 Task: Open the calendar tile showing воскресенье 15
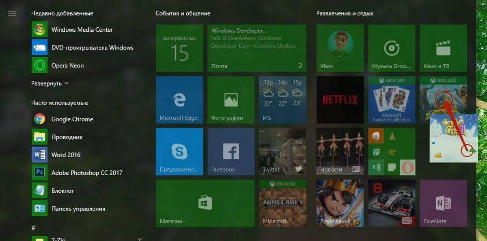pos(179,48)
